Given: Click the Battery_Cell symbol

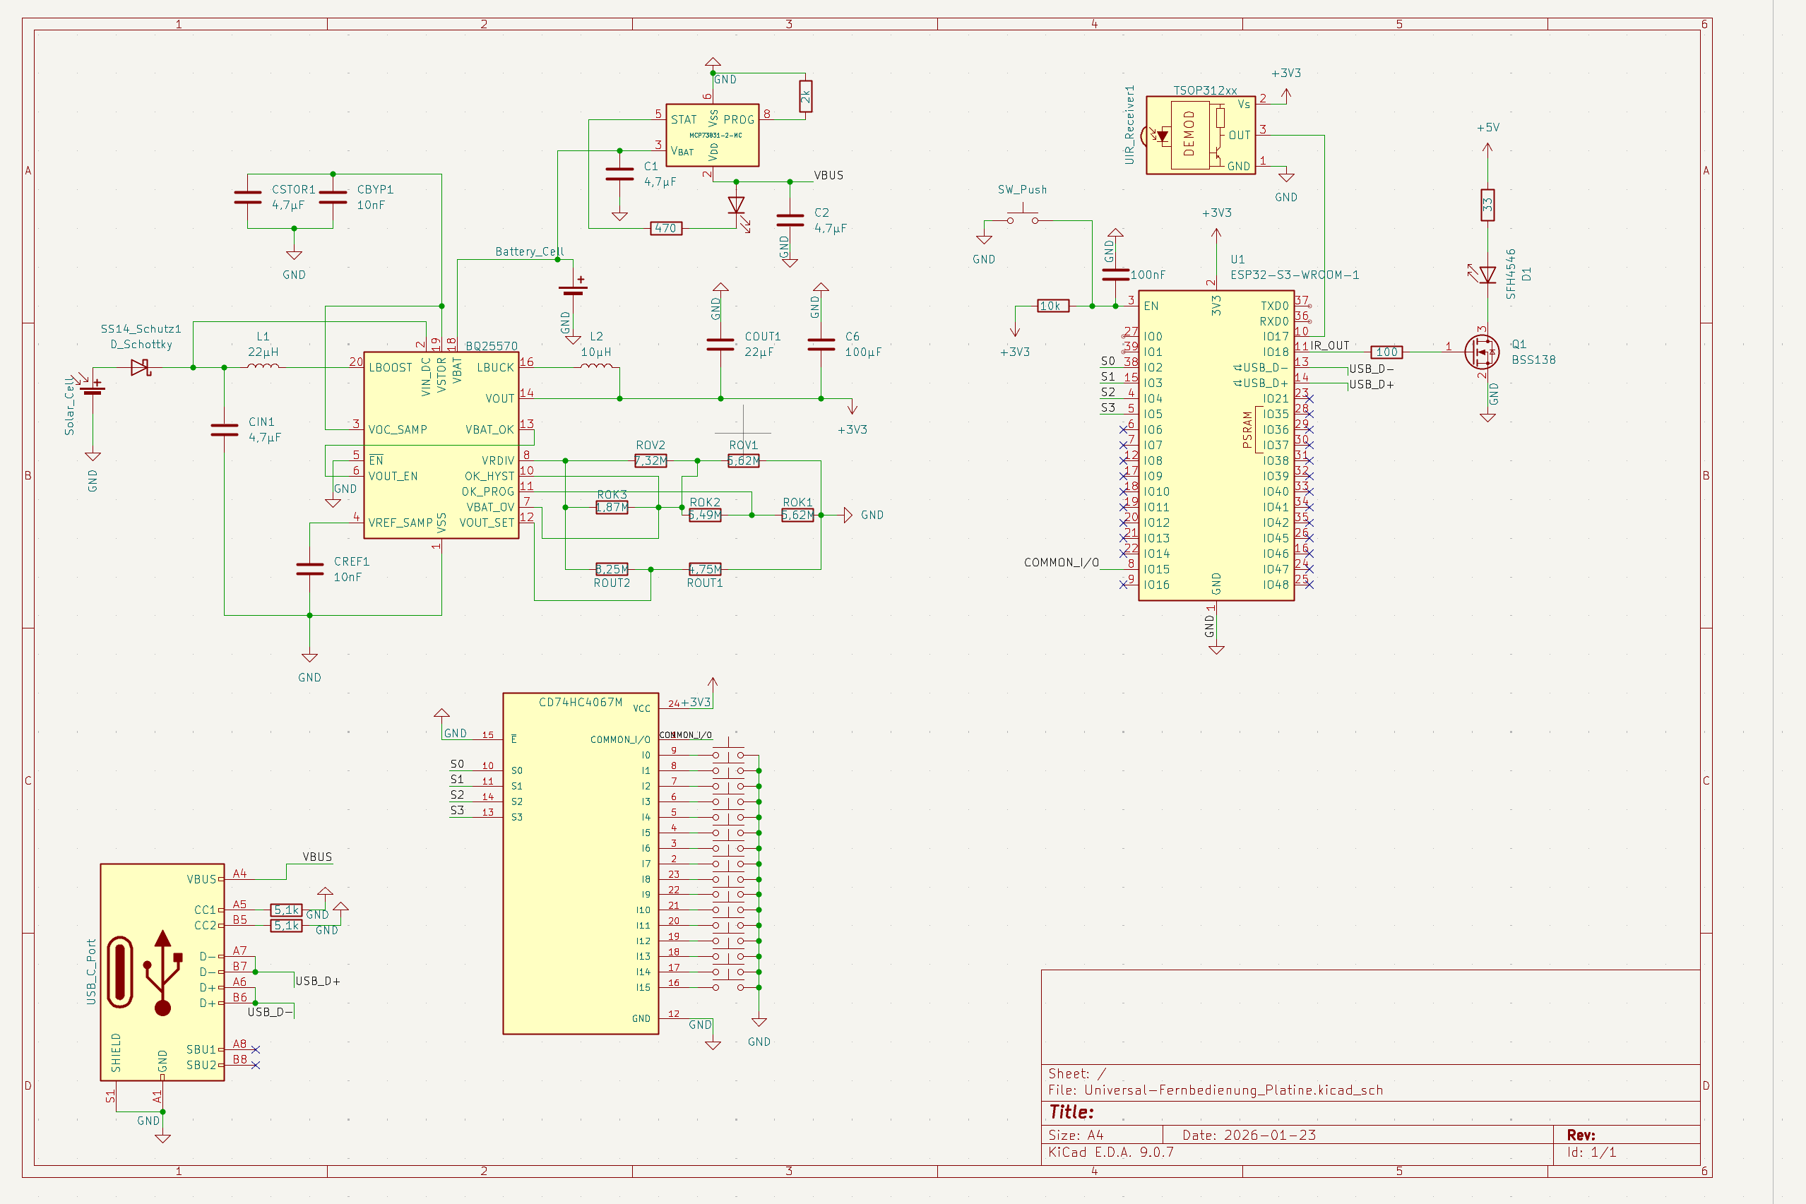Looking at the screenshot, I should (573, 290).
